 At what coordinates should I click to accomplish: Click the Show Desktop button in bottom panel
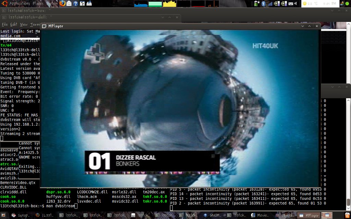click(x=3, y=215)
